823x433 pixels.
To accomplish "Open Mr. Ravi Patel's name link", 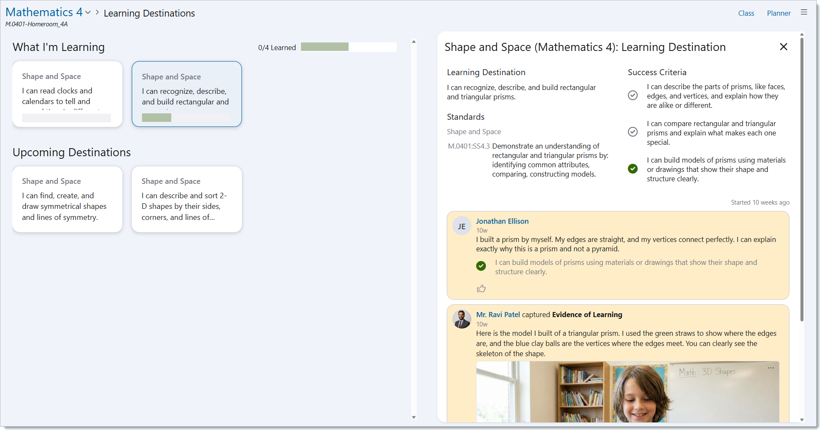I will pos(498,315).
